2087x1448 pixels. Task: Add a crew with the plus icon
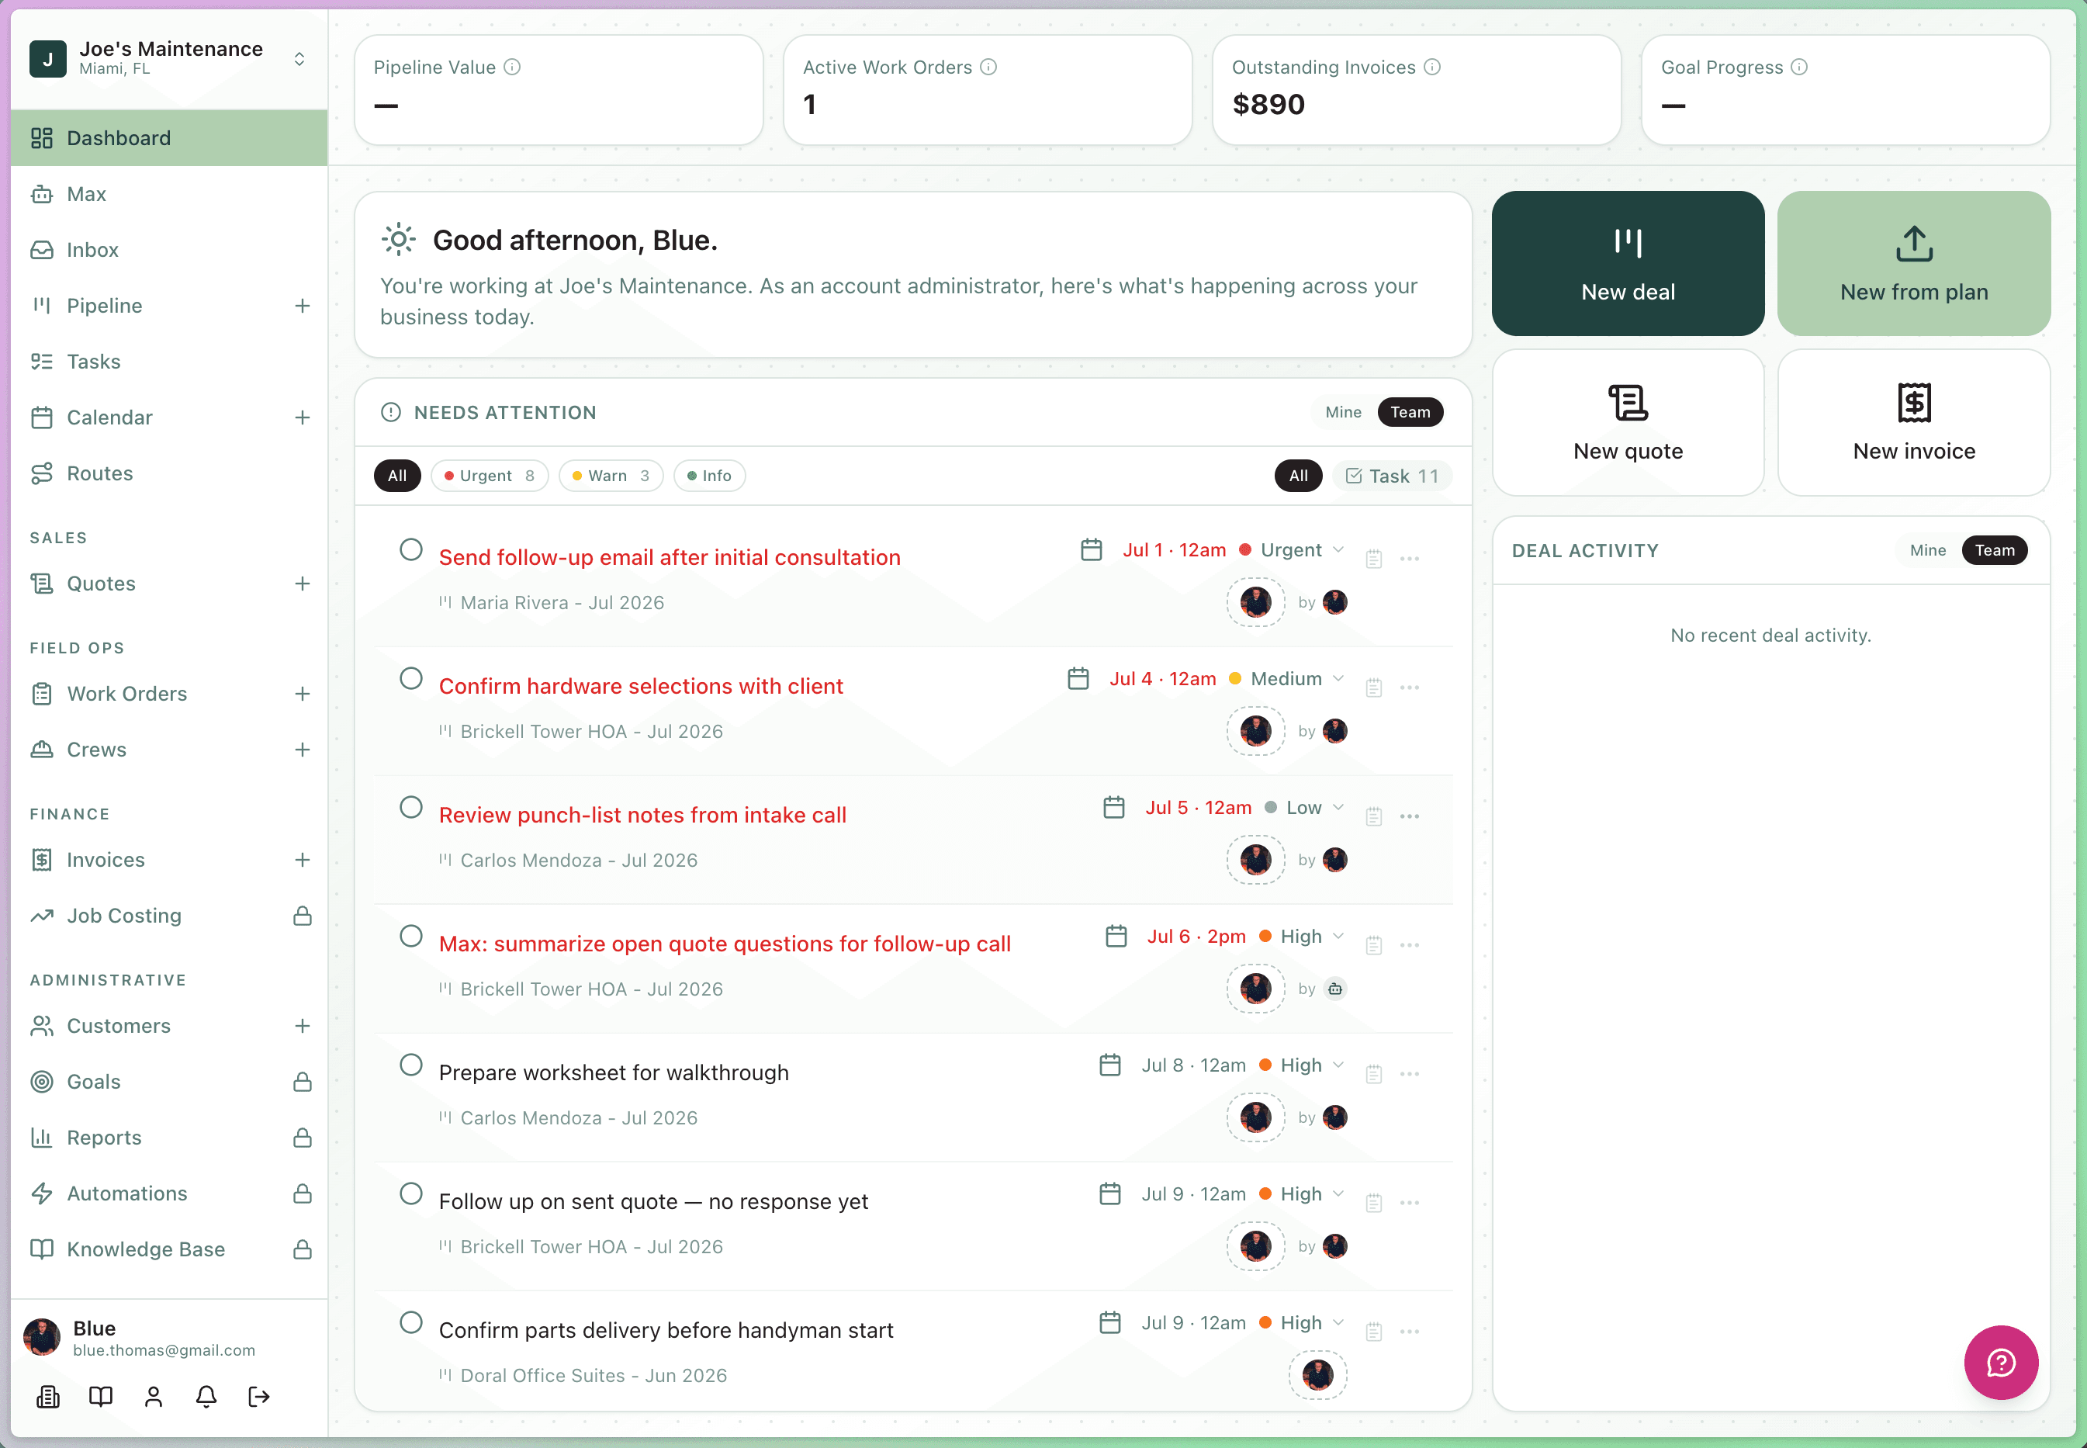click(303, 750)
